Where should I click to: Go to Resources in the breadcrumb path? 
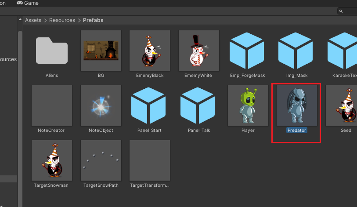coord(62,20)
